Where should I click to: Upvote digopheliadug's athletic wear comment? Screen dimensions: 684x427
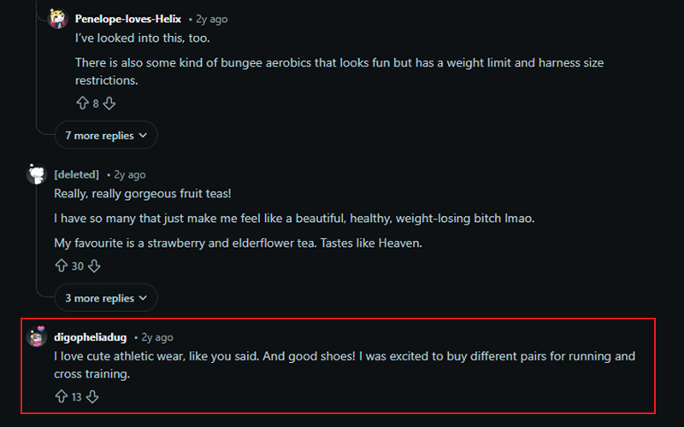tap(61, 396)
